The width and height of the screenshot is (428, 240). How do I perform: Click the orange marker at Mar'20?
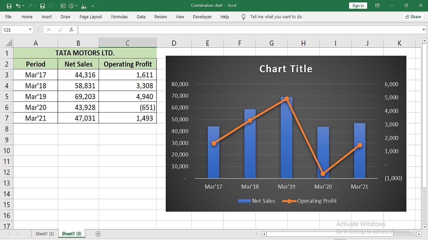[x=323, y=174]
